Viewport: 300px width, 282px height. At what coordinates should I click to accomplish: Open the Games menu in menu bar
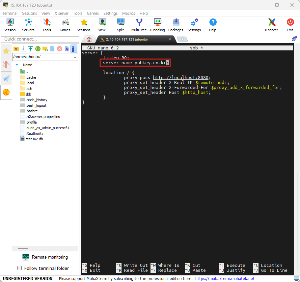93,14
